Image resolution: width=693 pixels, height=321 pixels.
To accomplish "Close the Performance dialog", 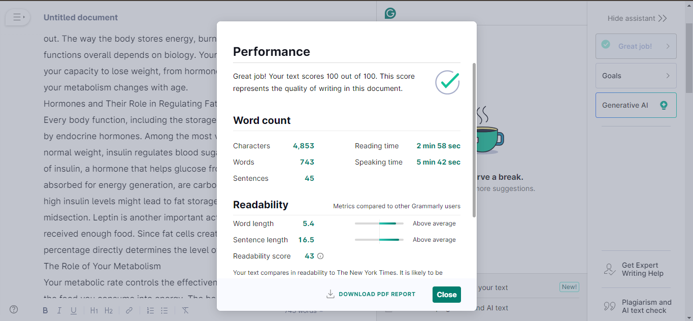I will pyautogui.click(x=447, y=295).
